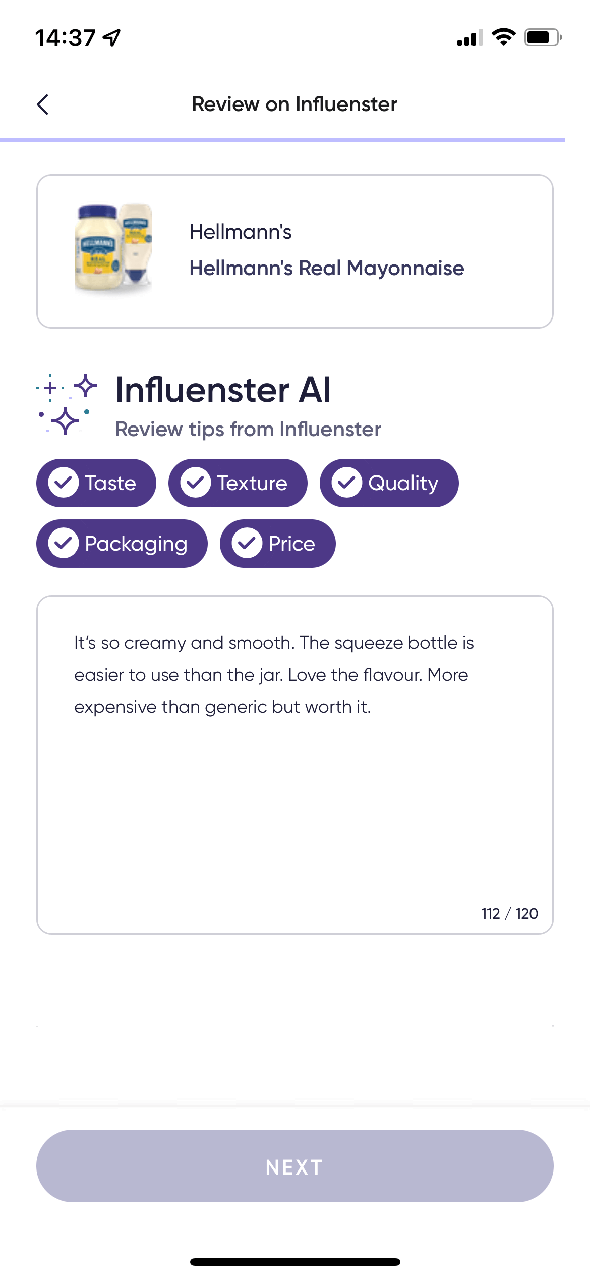The height and width of the screenshot is (1278, 590).
Task: Tap the checkmark inside the Quality chip
Action: [347, 483]
